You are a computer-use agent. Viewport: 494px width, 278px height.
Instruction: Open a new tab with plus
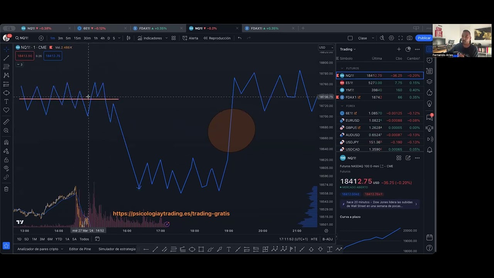303,28
